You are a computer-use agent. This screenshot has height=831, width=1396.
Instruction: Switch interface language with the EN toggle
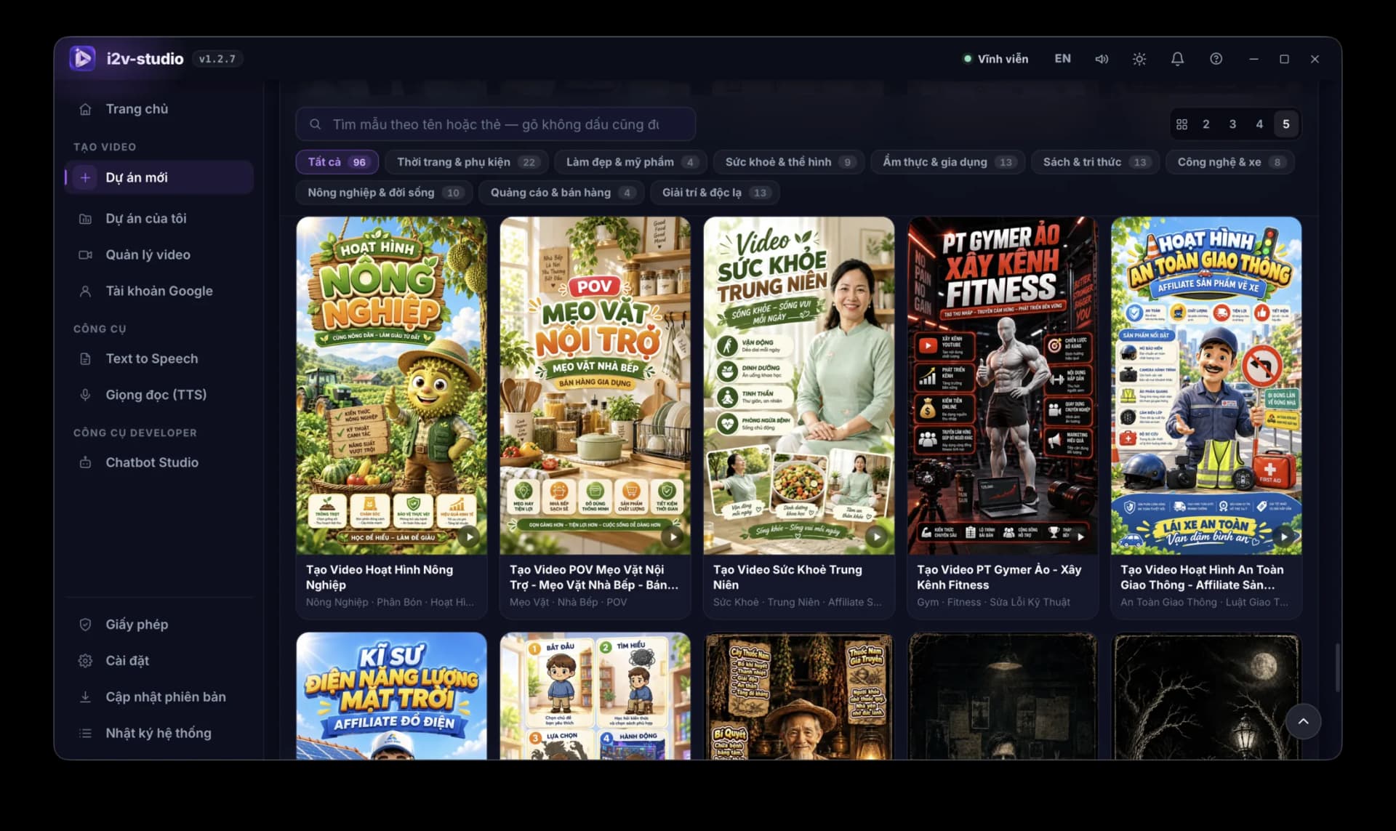click(x=1062, y=59)
